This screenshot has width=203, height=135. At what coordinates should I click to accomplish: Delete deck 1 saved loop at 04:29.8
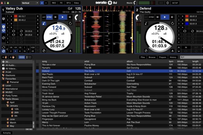tap(38, 35)
